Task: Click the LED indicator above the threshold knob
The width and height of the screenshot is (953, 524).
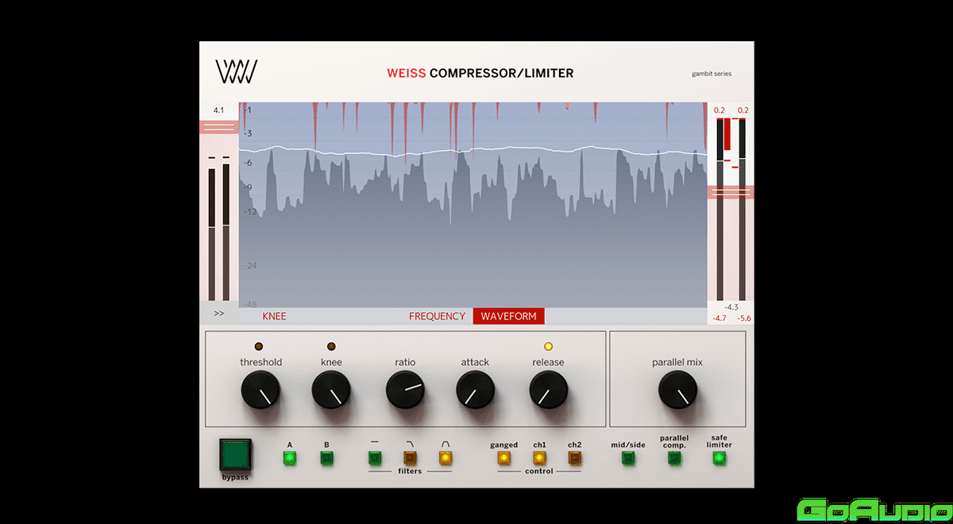Action: point(258,346)
